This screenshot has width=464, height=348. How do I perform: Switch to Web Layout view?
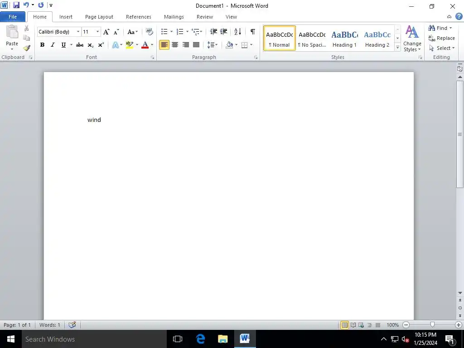point(361,325)
